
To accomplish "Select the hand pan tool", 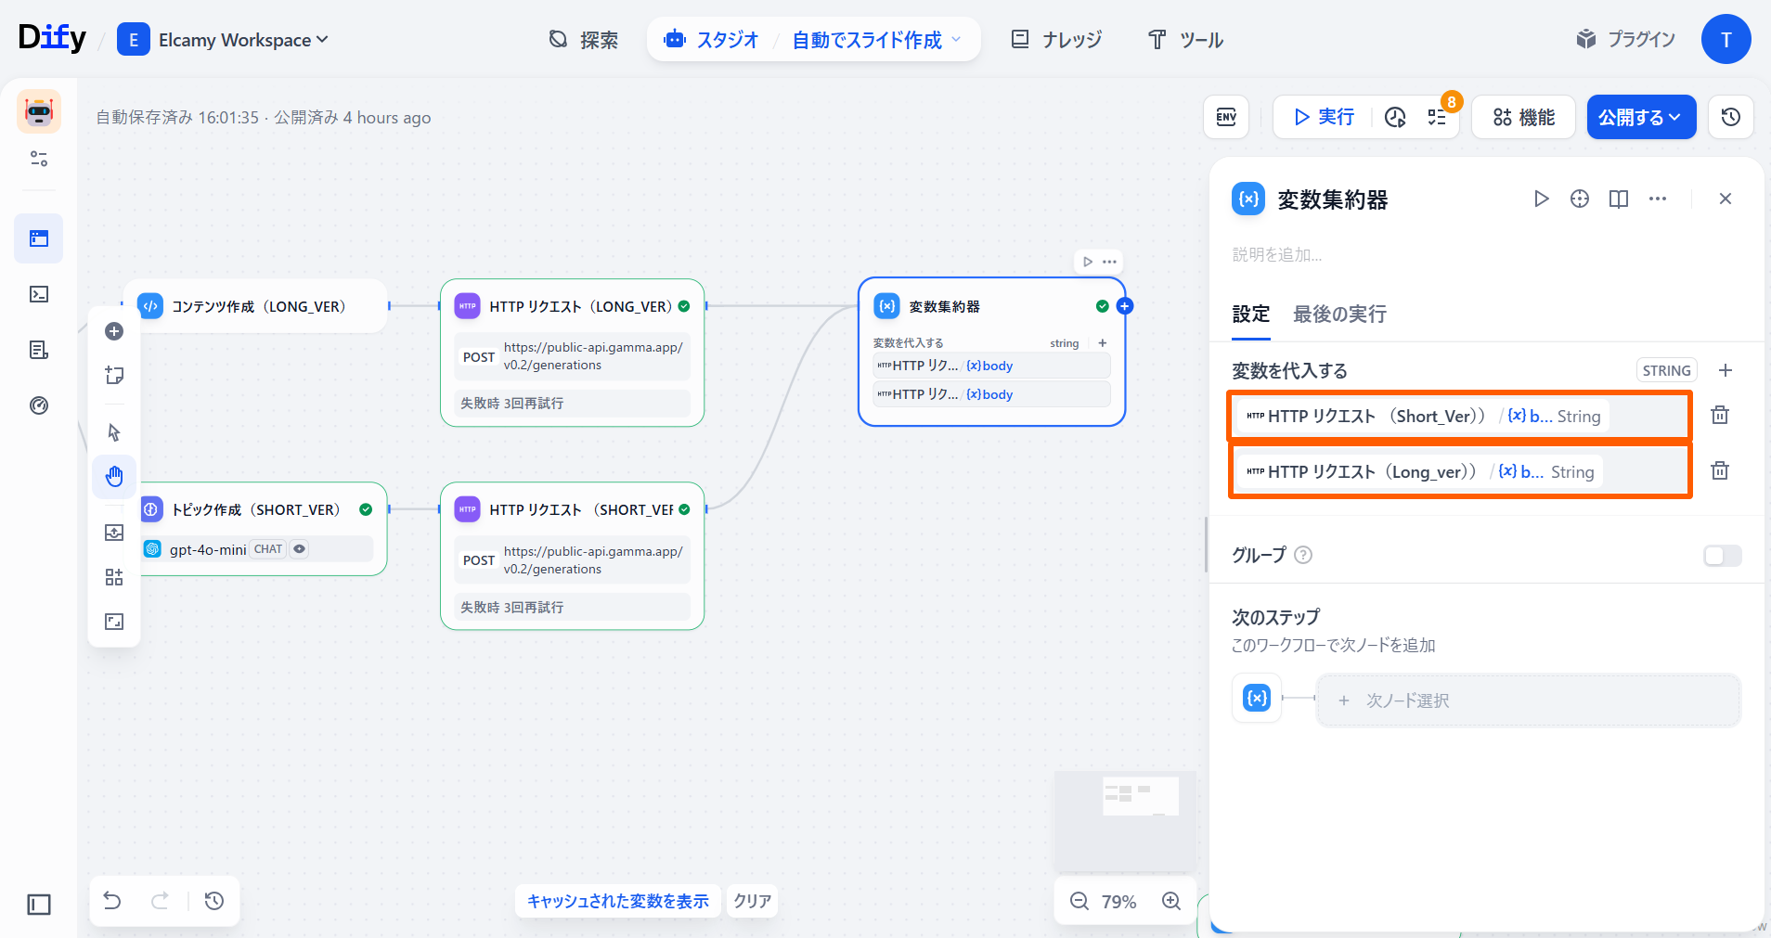I will pos(114,477).
